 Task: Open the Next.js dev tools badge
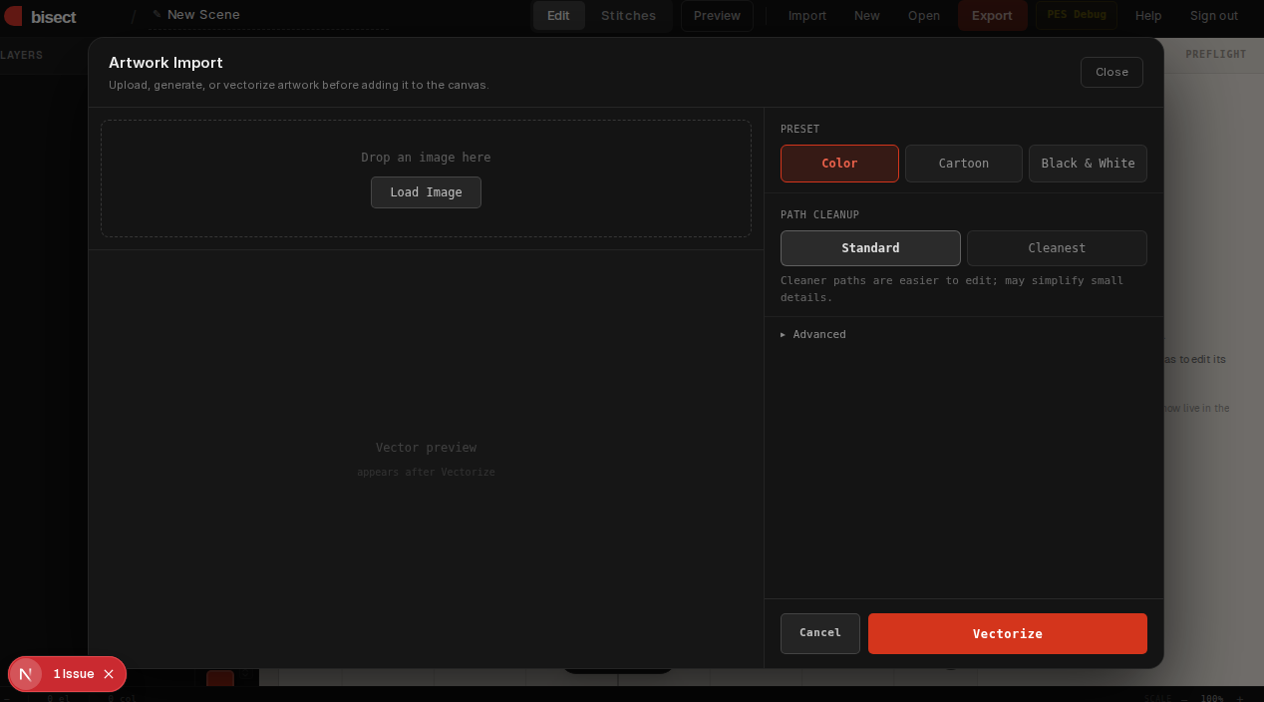(x=26, y=674)
